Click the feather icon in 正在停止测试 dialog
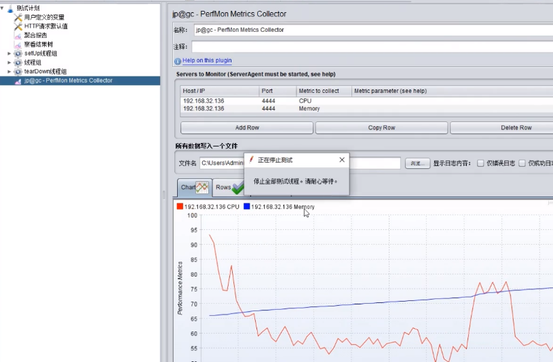 pyautogui.click(x=251, y=160)
